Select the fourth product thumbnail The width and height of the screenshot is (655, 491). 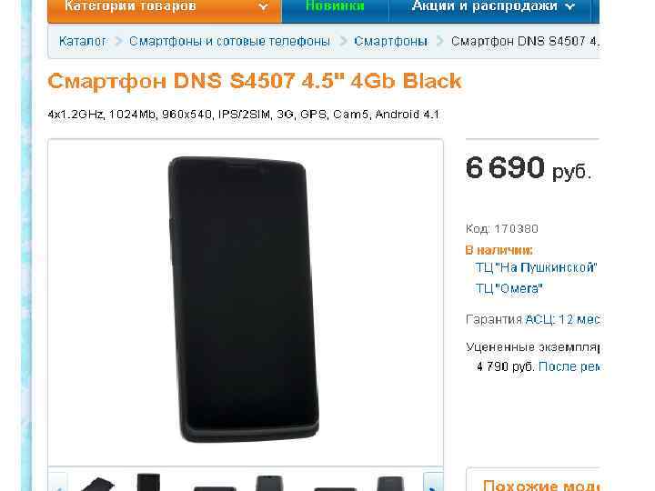tap(269, 483)
